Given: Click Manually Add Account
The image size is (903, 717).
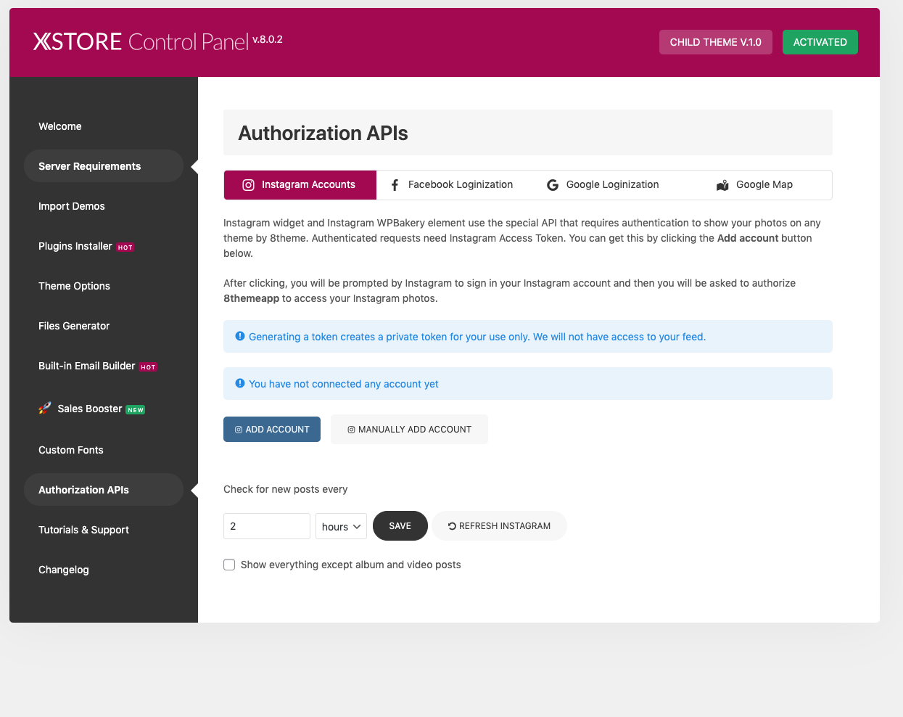Looking at the screenshot, I should point(409,430).
